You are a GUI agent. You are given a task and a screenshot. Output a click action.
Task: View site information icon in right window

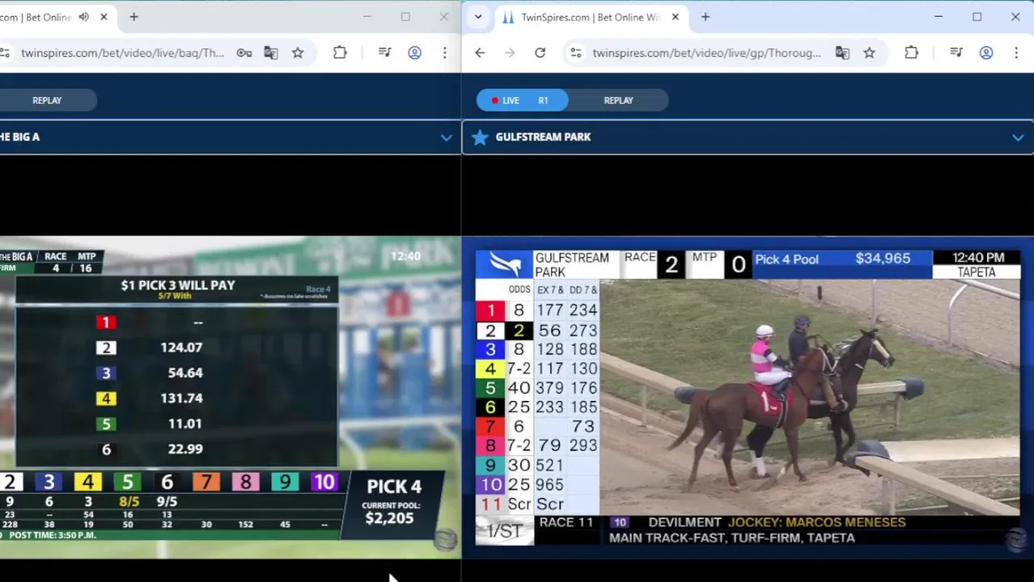click(x=575, y=53)
